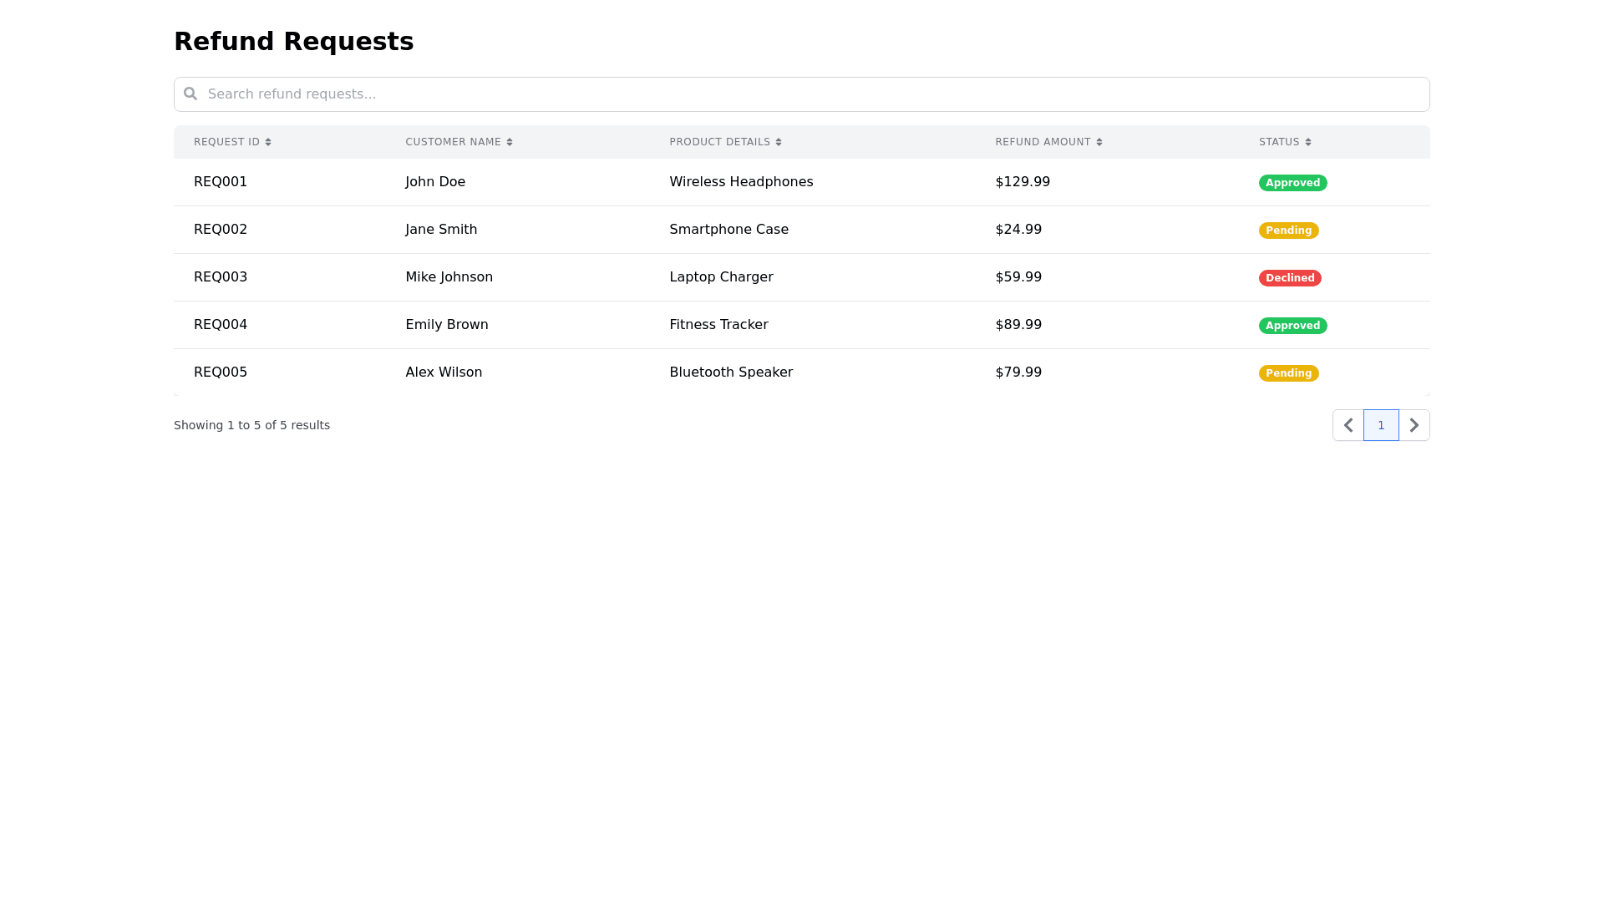The image size is (1604, 902).
Task: Click Pending badge for Jane Smith
Action: click(x=1288, y=231)
